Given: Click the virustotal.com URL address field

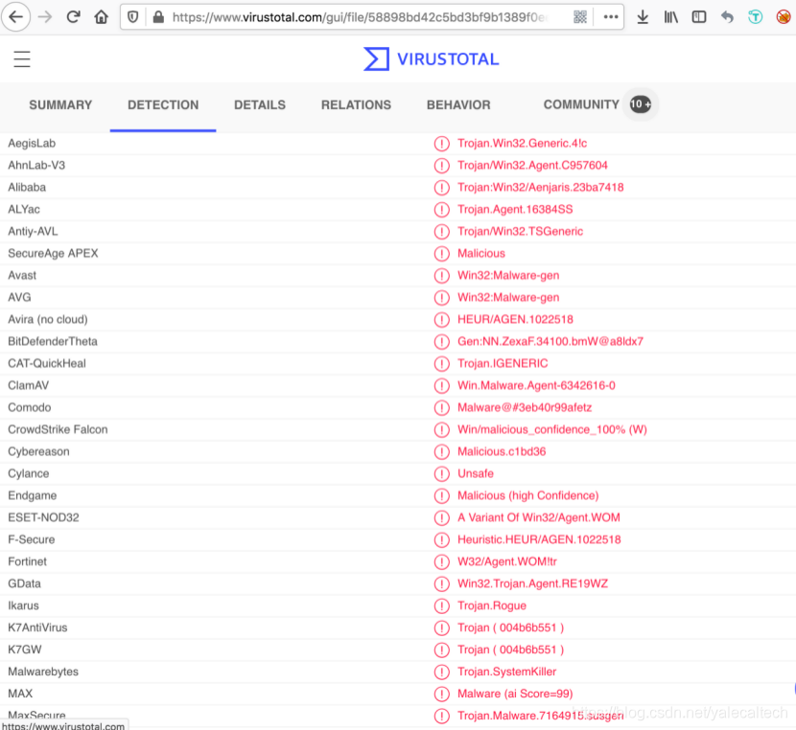Looking at the screenshot, I should (x=361, y=17).
